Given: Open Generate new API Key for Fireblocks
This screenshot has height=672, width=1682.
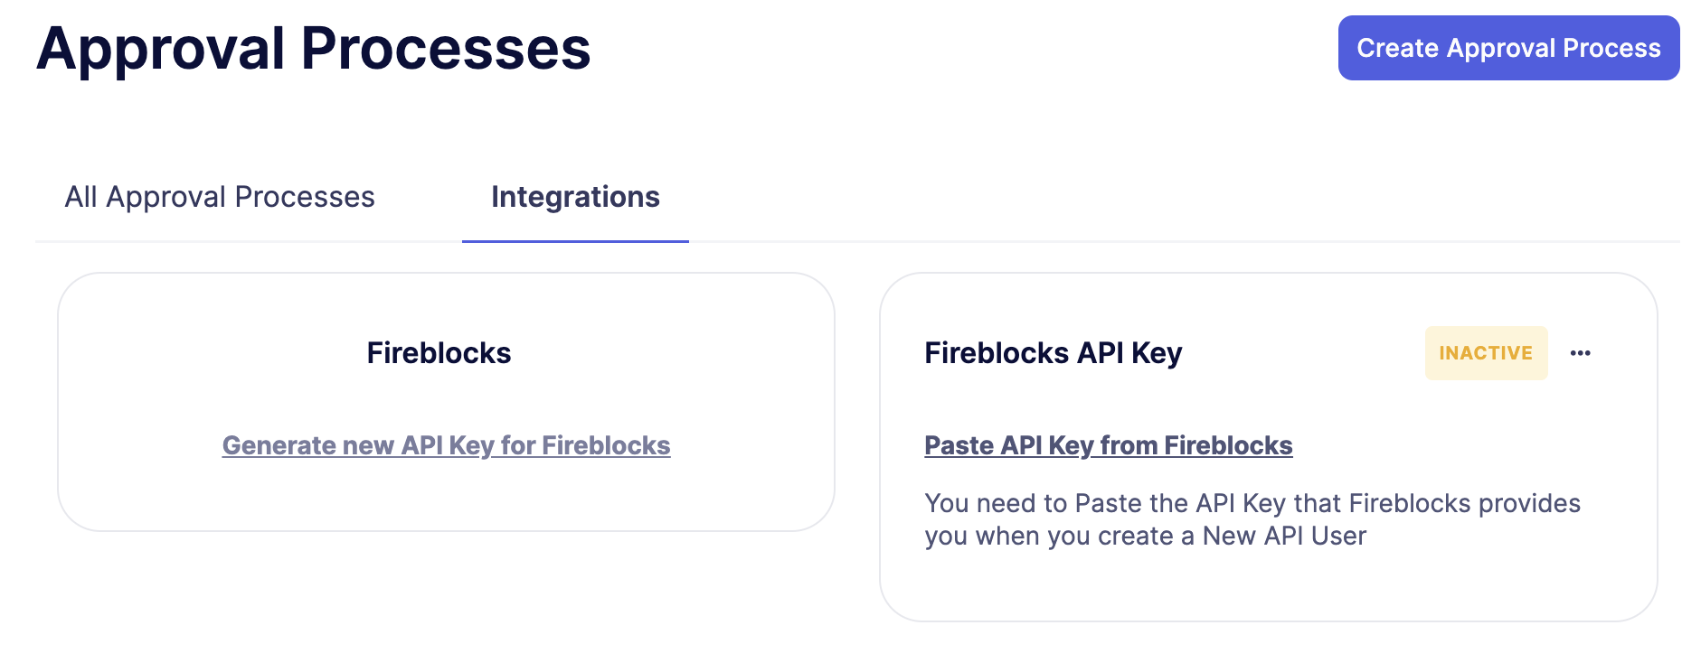Looking at the screenshot, I should coord(446,444).
